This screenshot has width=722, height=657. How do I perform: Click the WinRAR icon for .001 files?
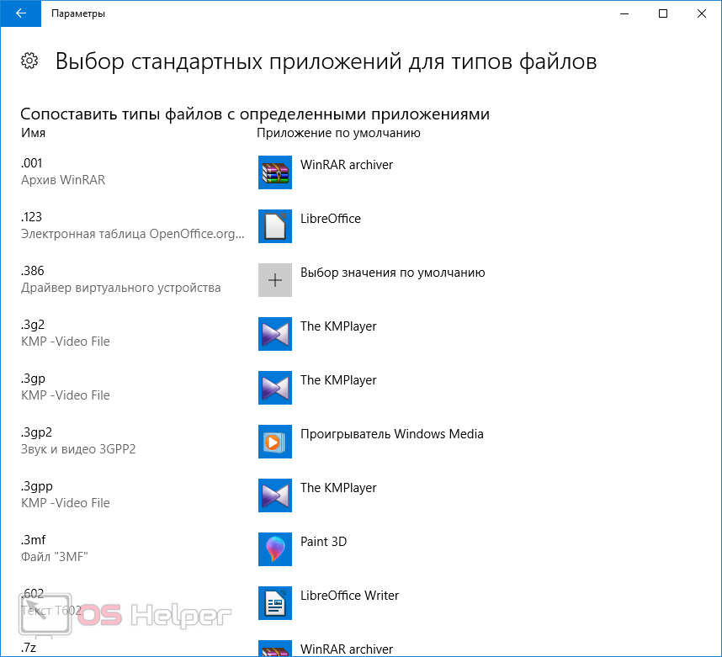point(275,172)
